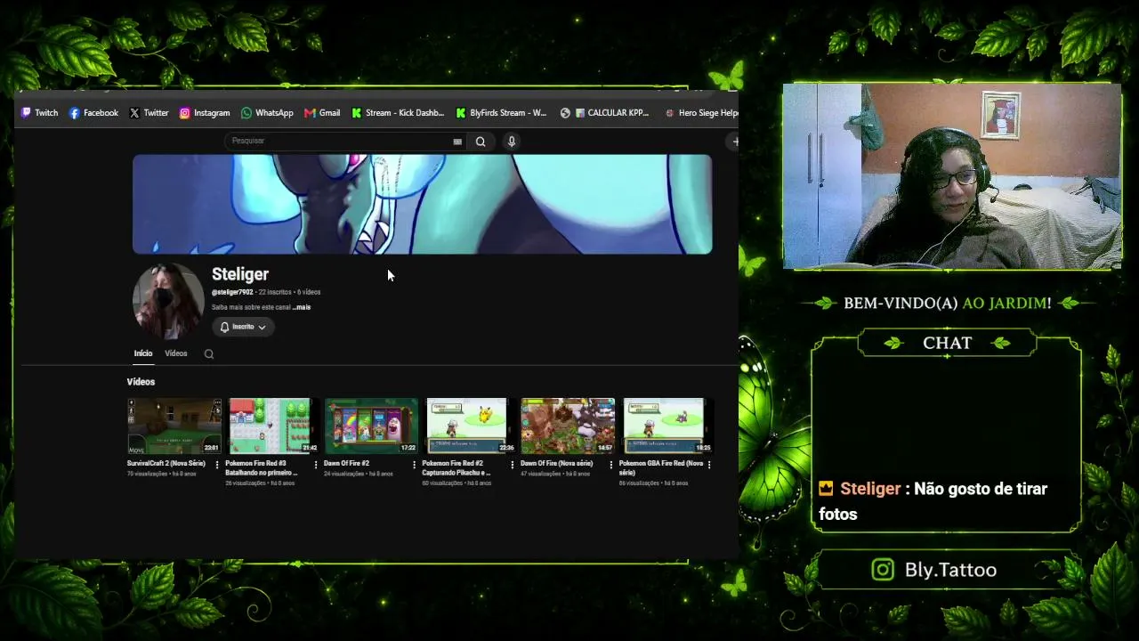The image size is (1139, 641).
Task: Play the Pokemon Fire Red #3 thumbnail
Action: tap(271, 426)
